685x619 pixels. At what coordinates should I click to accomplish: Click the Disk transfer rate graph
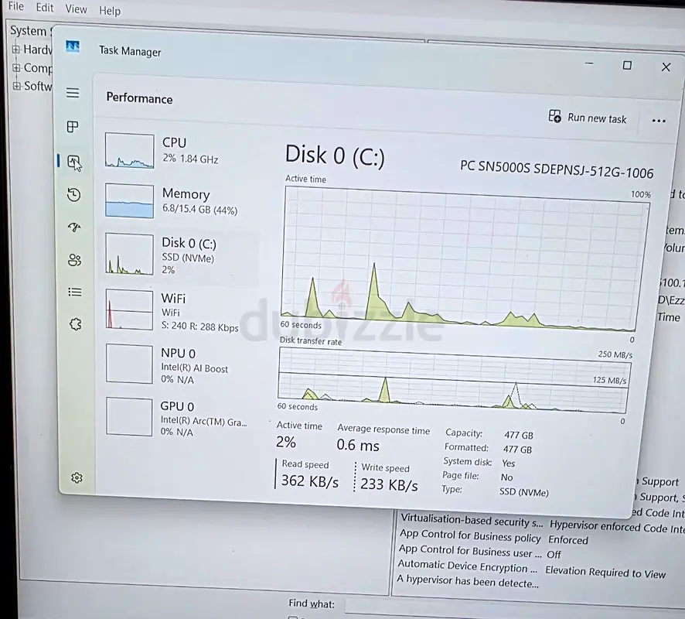455,381
